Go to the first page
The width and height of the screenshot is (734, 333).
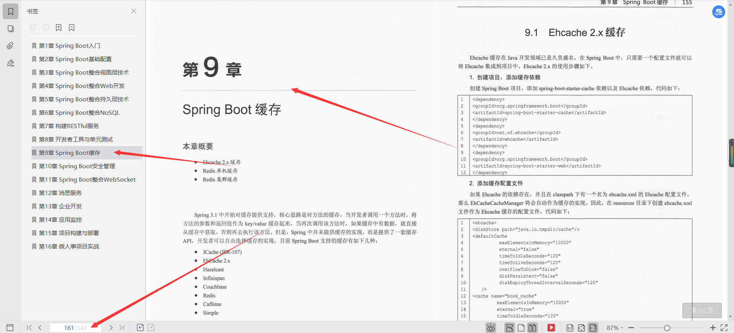[x=29, y=328]
